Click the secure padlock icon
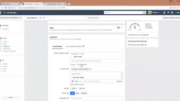The height and width of the screenshot is (101, 180). [10, 8]
